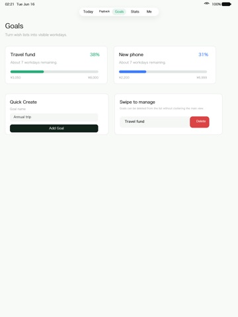Click the ¥2,200 saved amount
Viewport: 238px width, 317px height.
[x=124, y=77]
